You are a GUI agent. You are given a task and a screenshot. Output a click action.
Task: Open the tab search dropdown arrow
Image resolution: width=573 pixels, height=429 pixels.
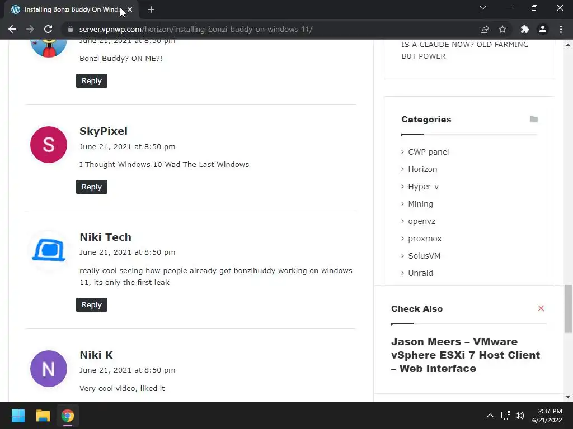[x=483, y=8]
